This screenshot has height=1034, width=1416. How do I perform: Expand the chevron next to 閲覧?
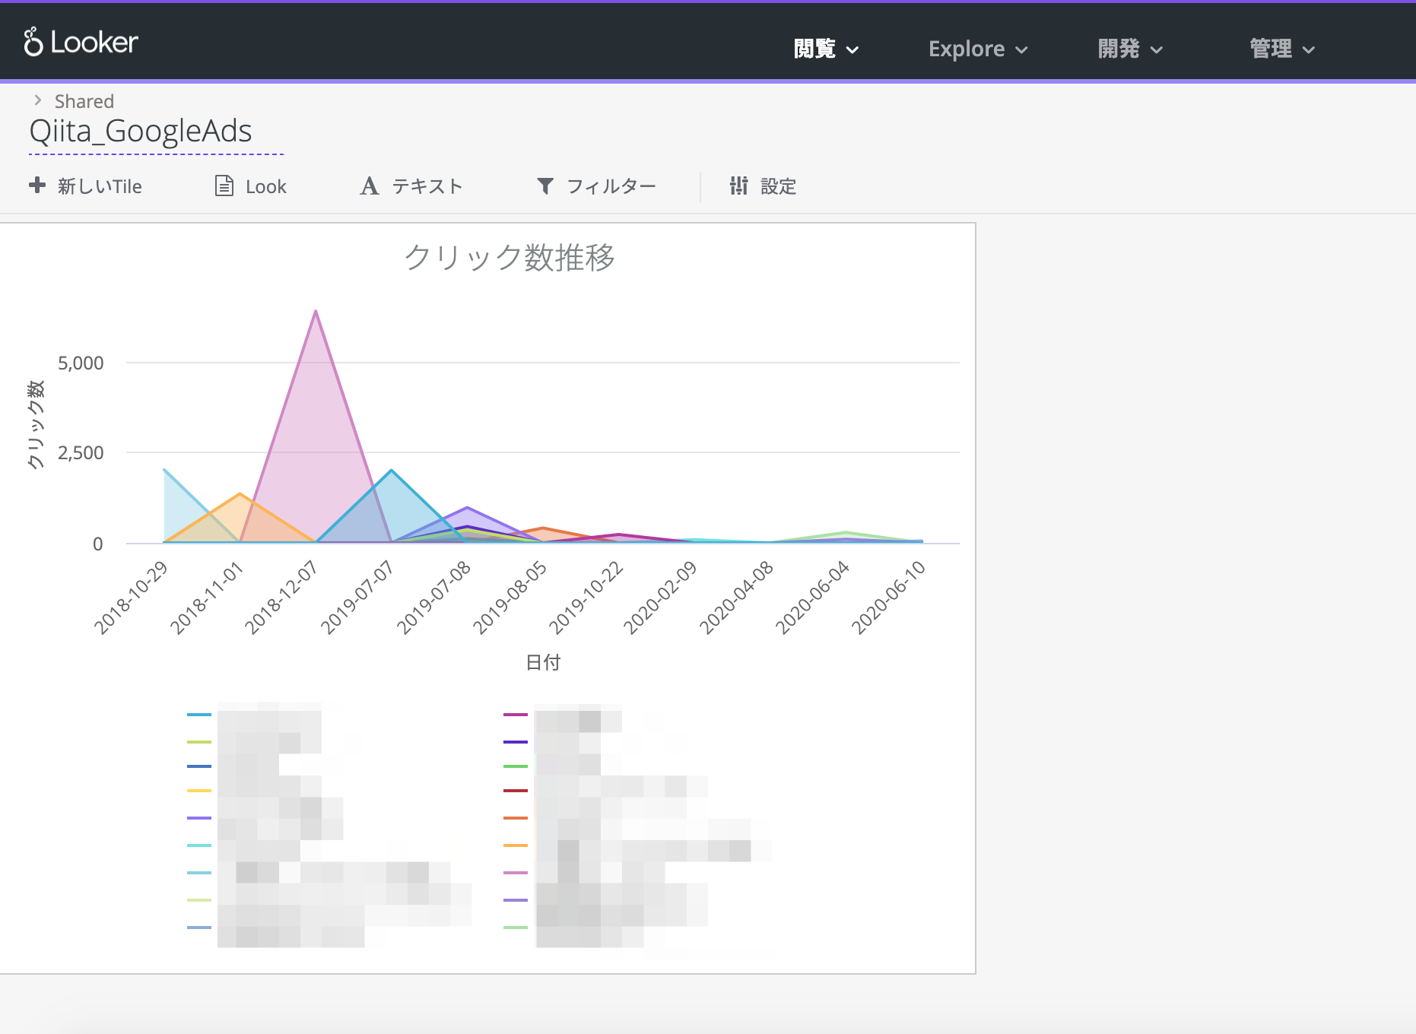tap(852, 50)
